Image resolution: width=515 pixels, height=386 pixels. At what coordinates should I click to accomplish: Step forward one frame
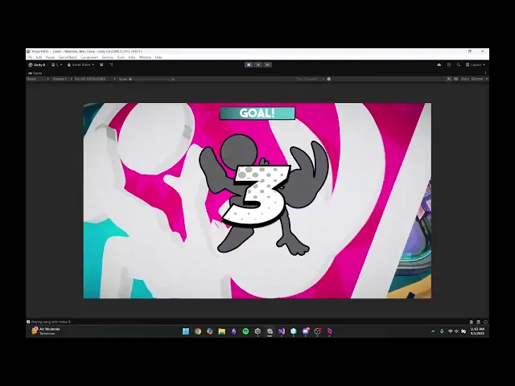(x=267, y=65)
